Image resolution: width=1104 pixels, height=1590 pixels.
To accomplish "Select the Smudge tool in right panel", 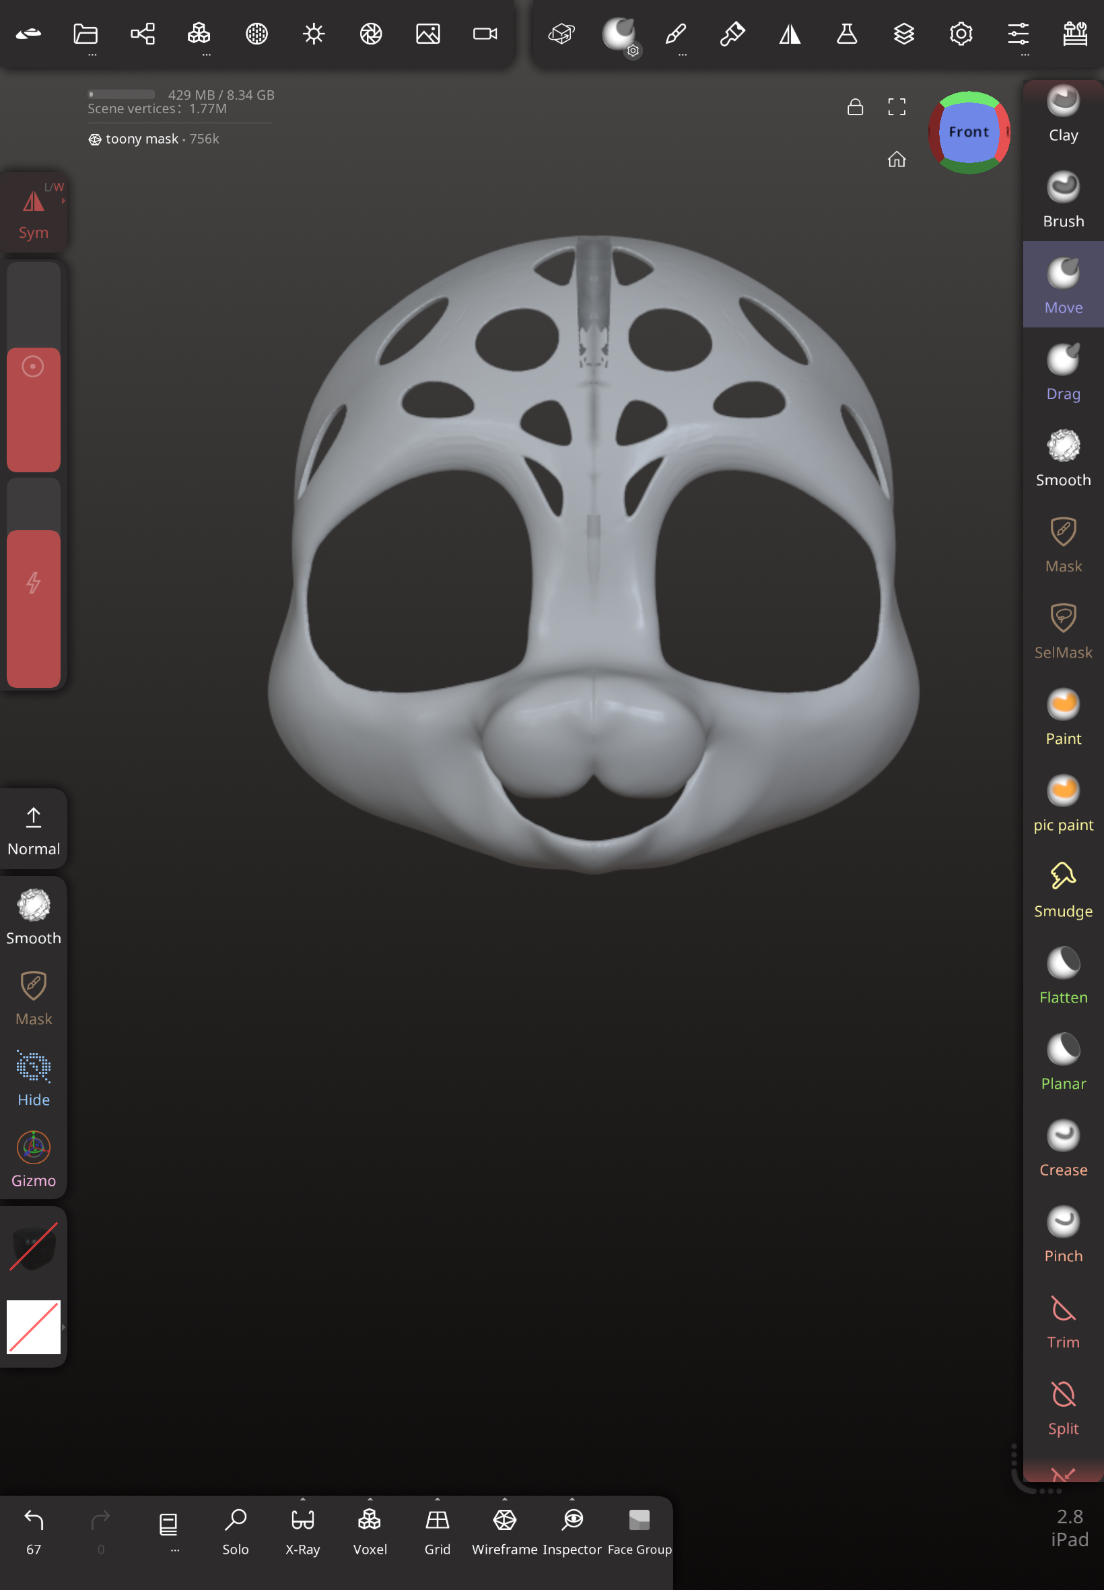I will click(x=1062, y=890).
